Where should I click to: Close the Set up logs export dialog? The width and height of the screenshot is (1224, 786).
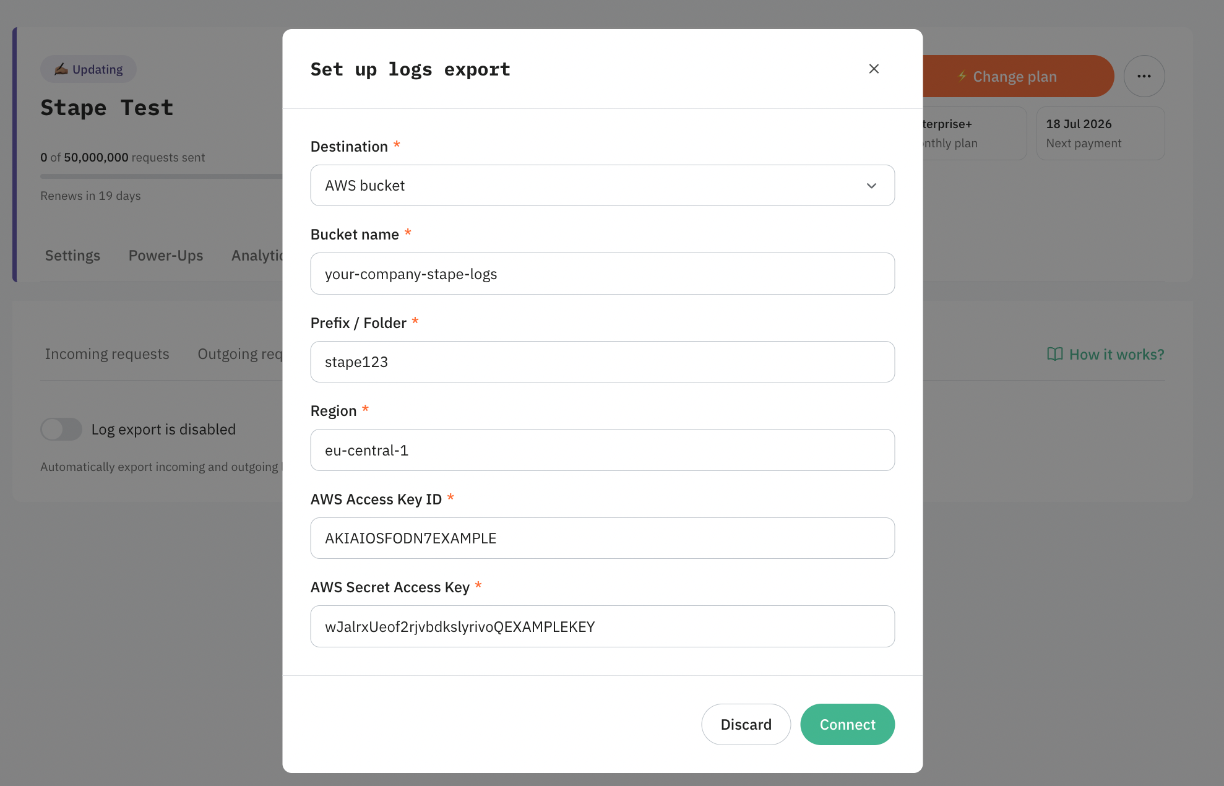tap(874, 69)
